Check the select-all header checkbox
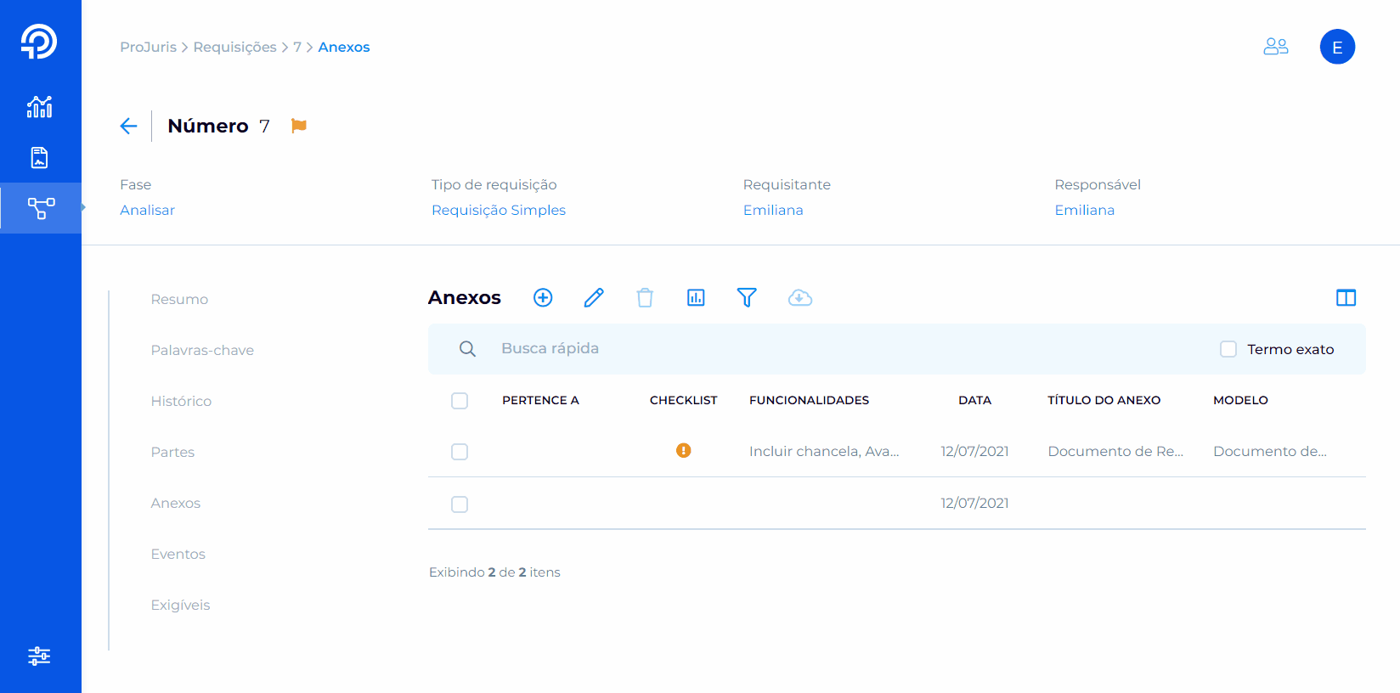 click(x=460, y=401)
